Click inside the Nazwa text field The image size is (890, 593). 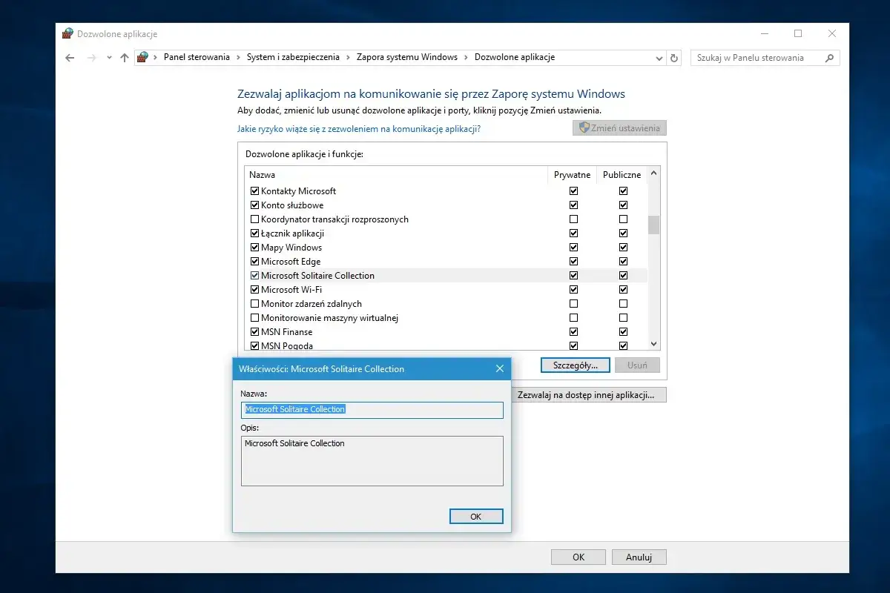point(371,410)
